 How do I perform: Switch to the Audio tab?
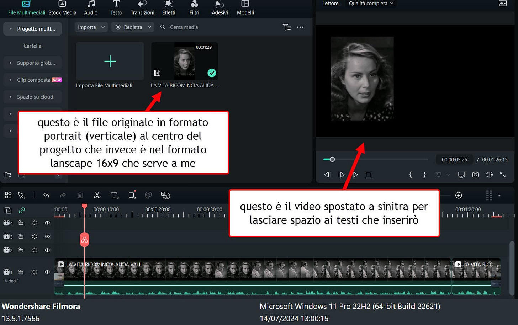point(91,8)
